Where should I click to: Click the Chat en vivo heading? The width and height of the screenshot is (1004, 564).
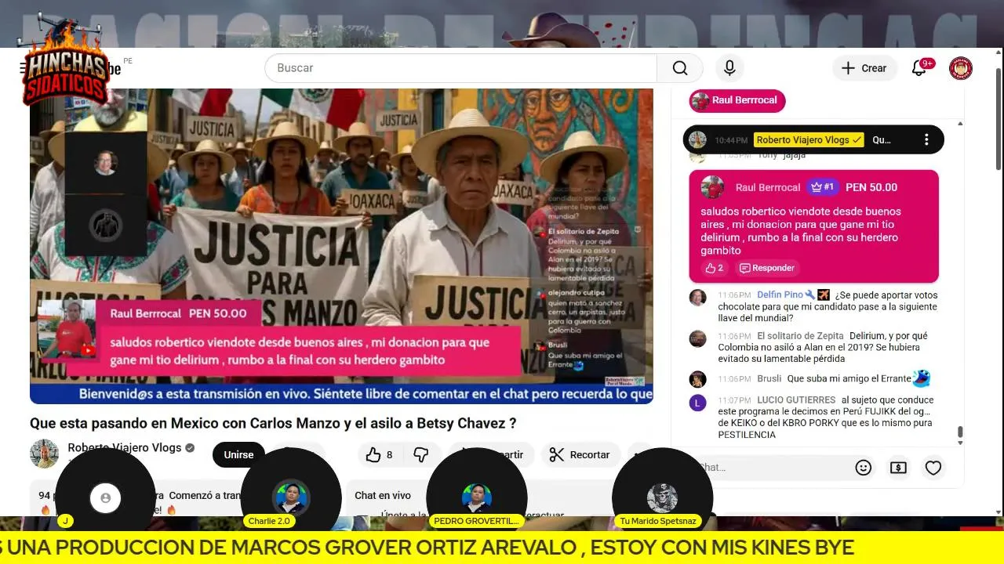[x=383, y=495]
